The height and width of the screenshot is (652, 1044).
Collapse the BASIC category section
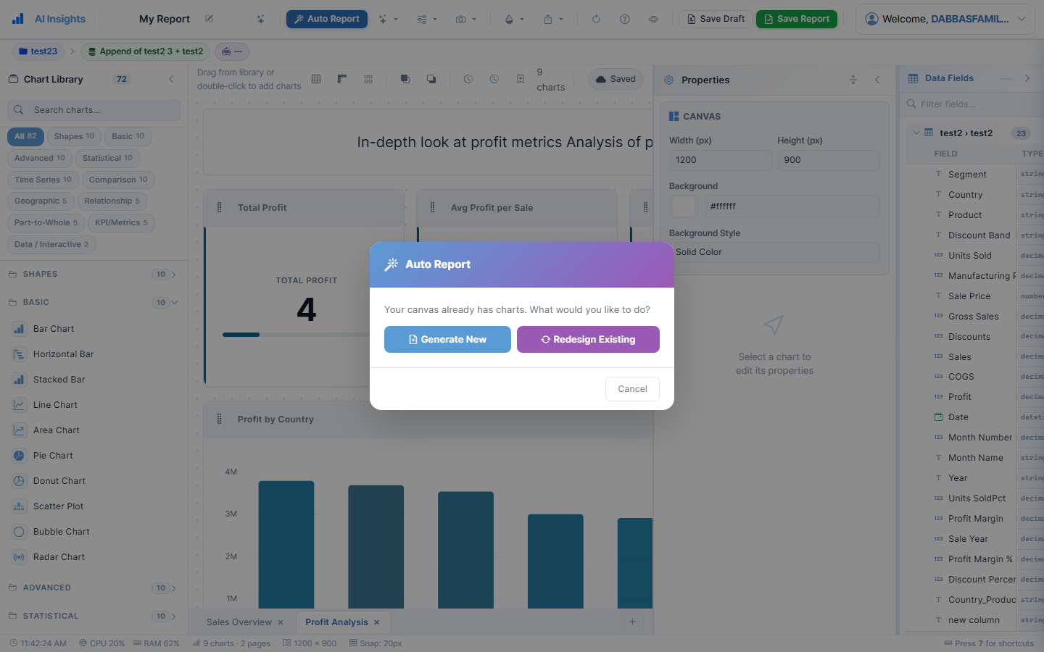pyautogui.click(x=94, y=303)
